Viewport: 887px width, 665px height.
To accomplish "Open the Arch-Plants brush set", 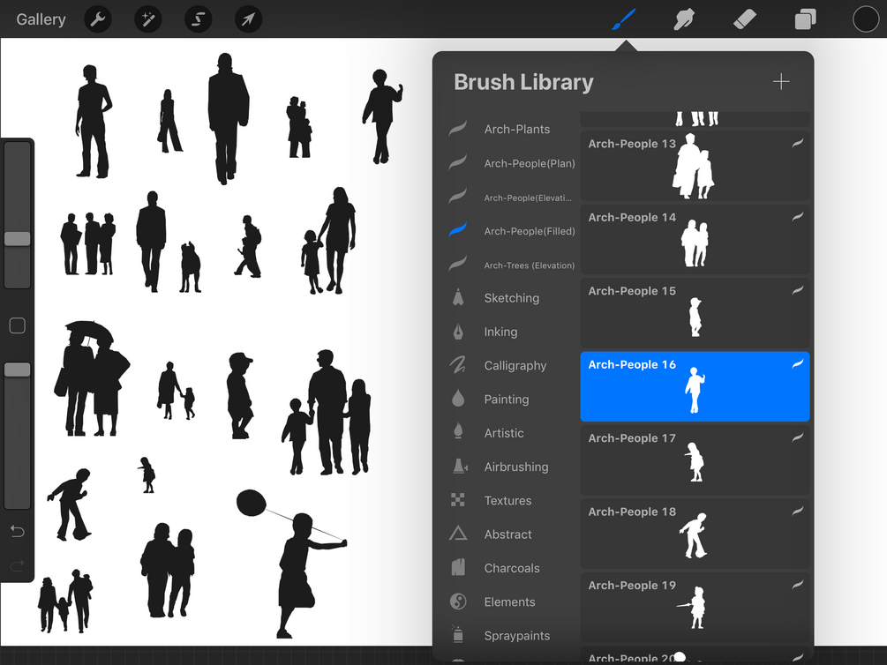I will (512, 130).
